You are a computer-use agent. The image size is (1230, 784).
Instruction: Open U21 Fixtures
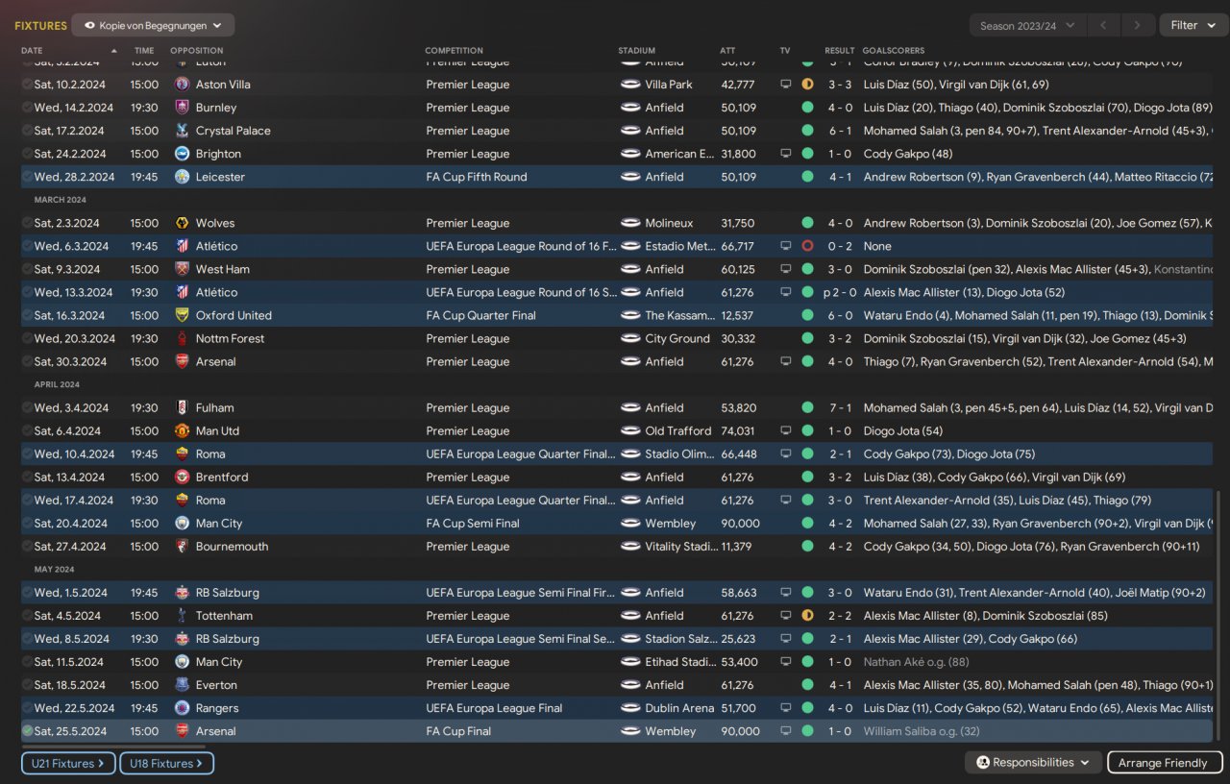point(68,764)
